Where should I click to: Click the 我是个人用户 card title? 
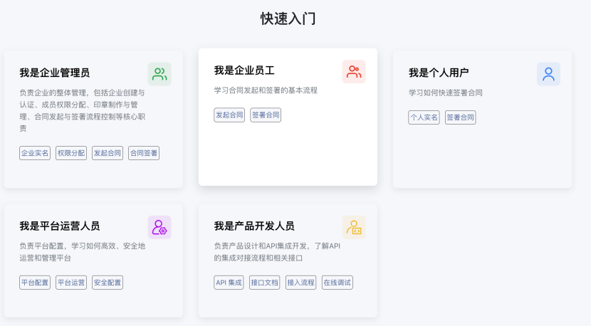[439, 73]
